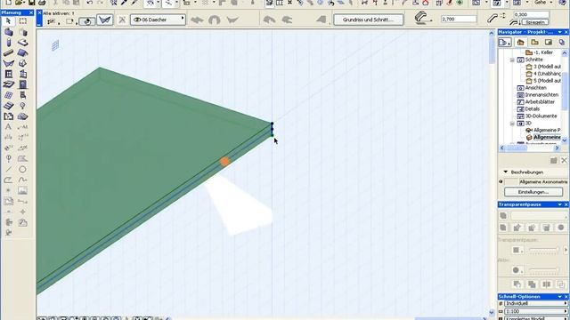Click the Save icon in the top toolbar

(31, 3)
